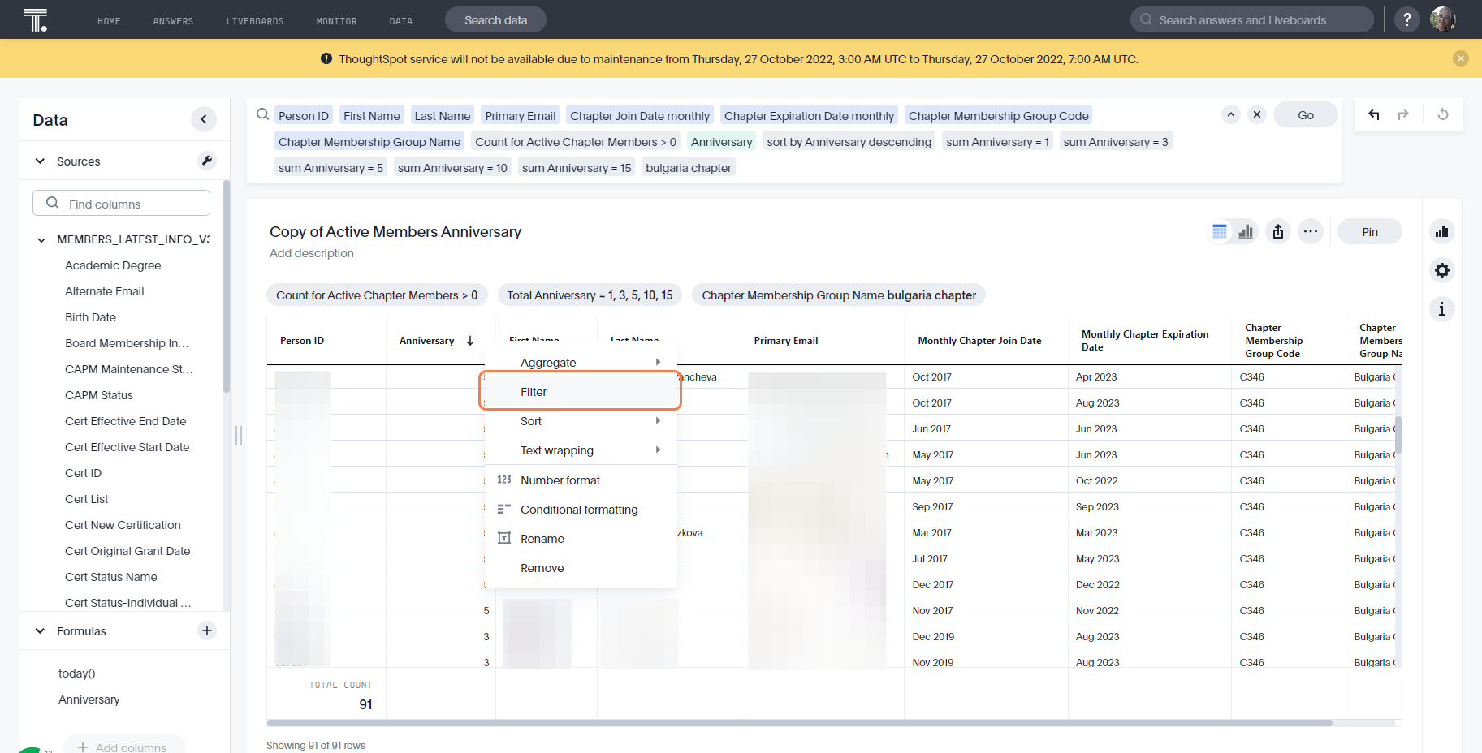
Task: Switch to table view icon
Action: (x=1220, y=231)
